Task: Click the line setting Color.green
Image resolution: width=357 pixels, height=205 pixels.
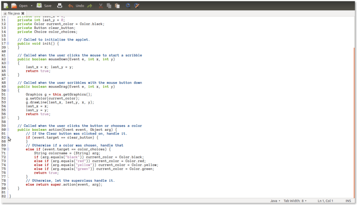Action: click(x=94, y=169)
